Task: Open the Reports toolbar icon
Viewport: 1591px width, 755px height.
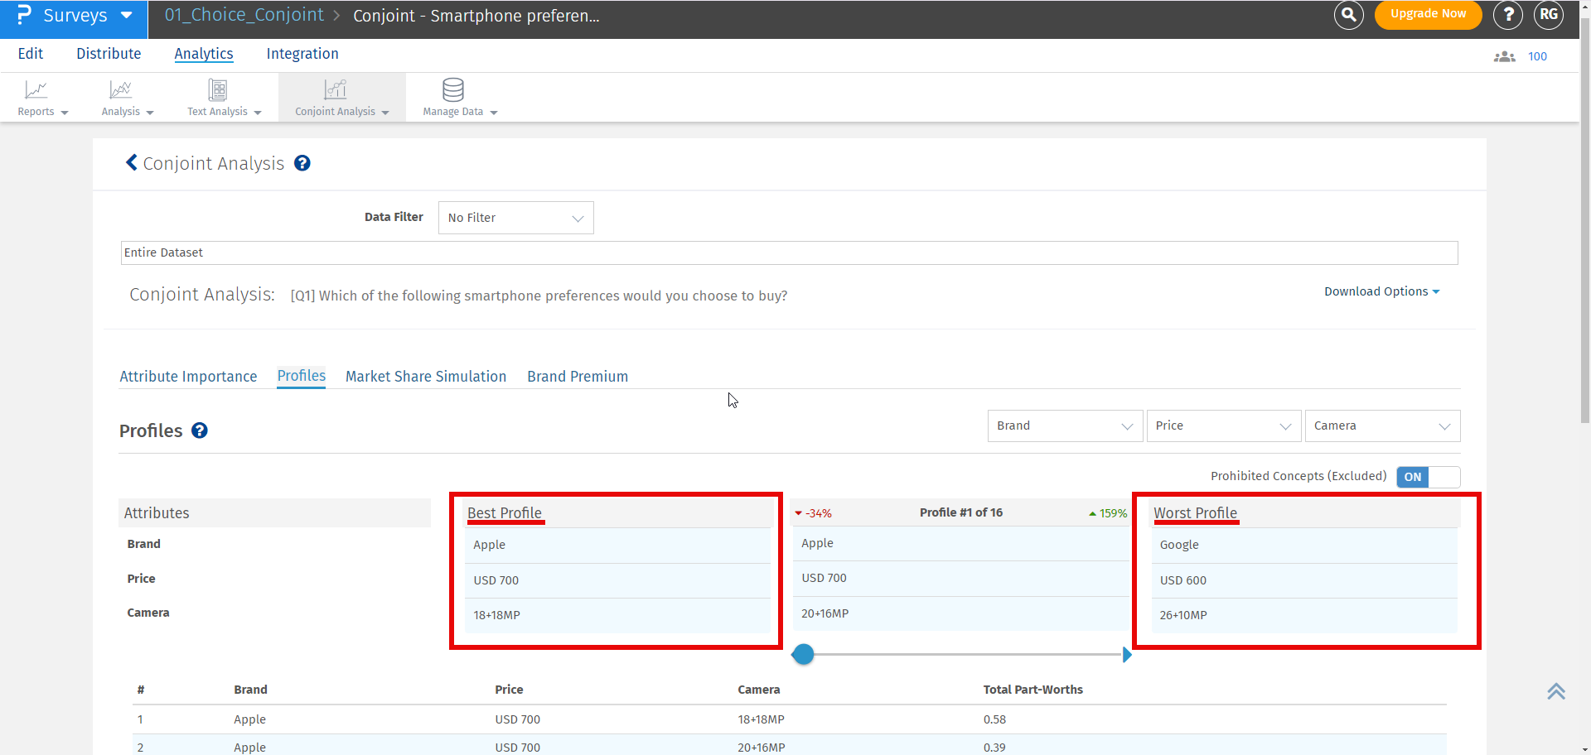Action: point(36,89)
